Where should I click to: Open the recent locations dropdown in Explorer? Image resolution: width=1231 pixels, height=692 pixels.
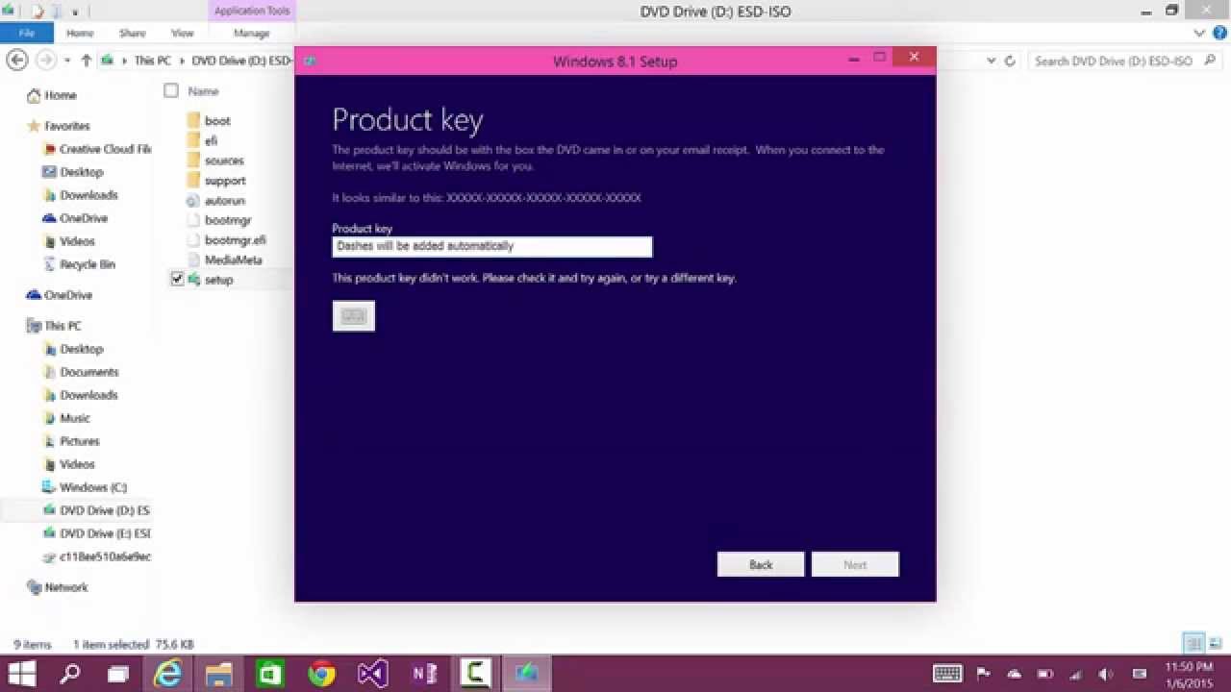[x=67, y=61]
